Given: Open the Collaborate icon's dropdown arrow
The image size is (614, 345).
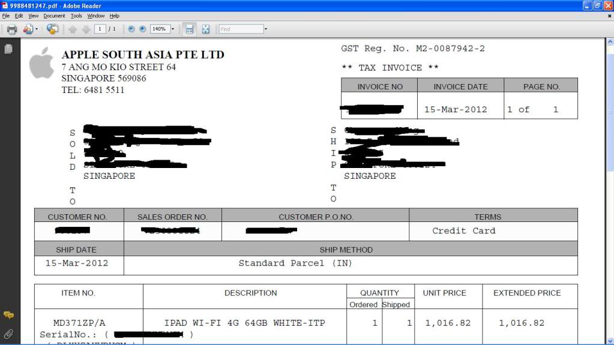Looking at the screenshot, I should 37,29.
